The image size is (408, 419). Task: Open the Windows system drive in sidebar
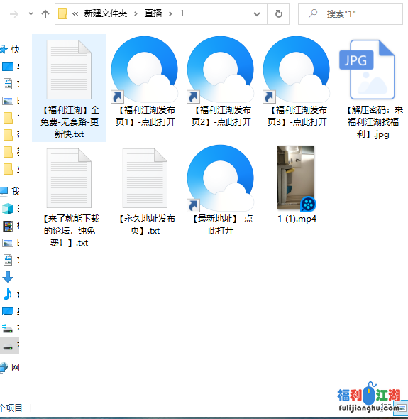coord(8,328)
